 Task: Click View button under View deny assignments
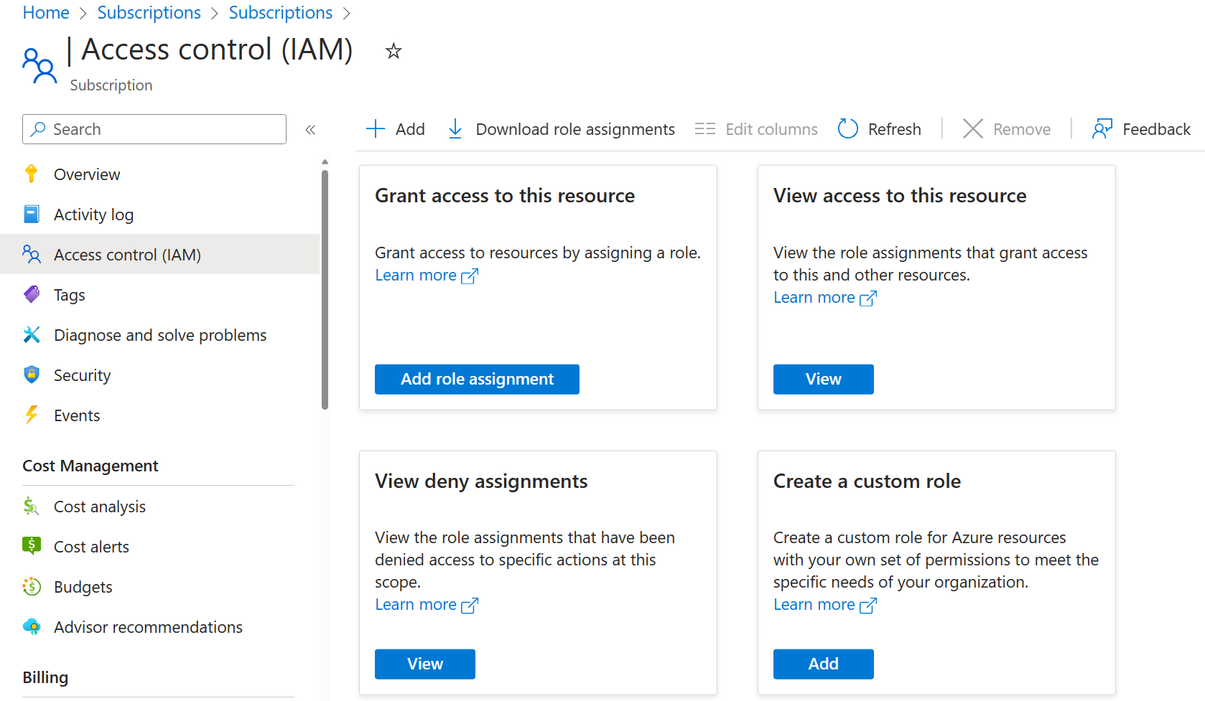coord(424,664)
